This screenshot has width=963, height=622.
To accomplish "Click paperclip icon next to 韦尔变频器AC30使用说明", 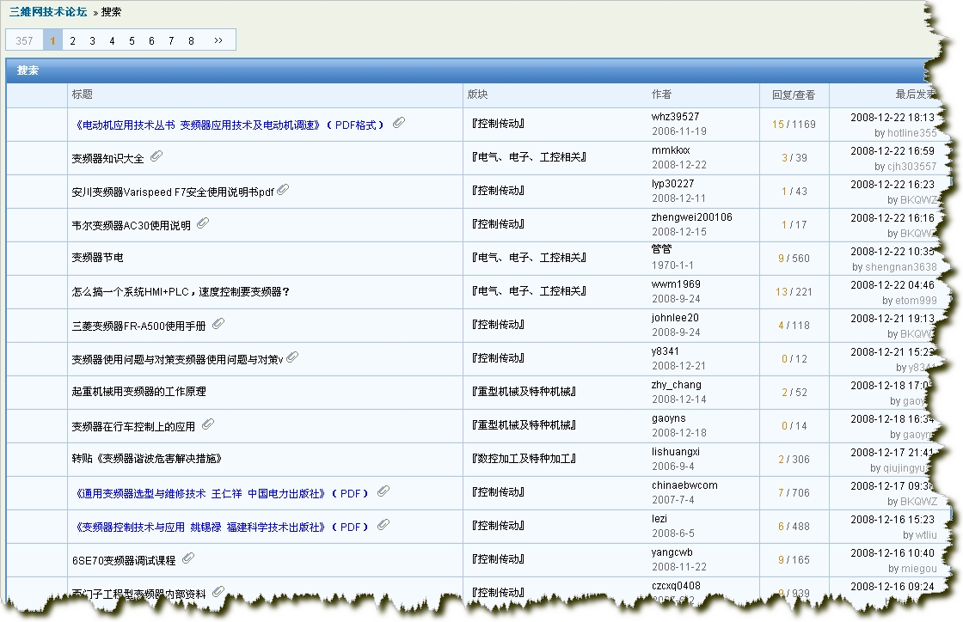I will [203, 223].
